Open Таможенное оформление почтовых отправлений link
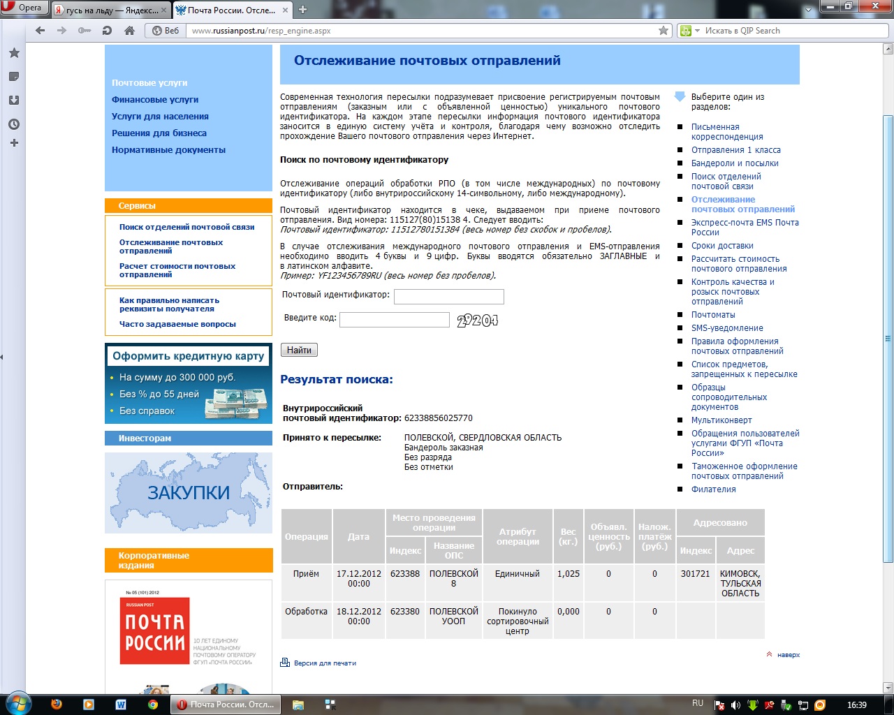 pyautogui.click(x=745, y=471)
